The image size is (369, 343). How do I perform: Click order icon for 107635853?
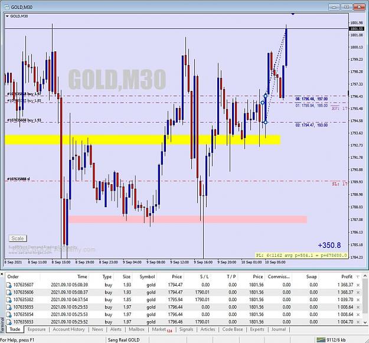tap(9, 322)
